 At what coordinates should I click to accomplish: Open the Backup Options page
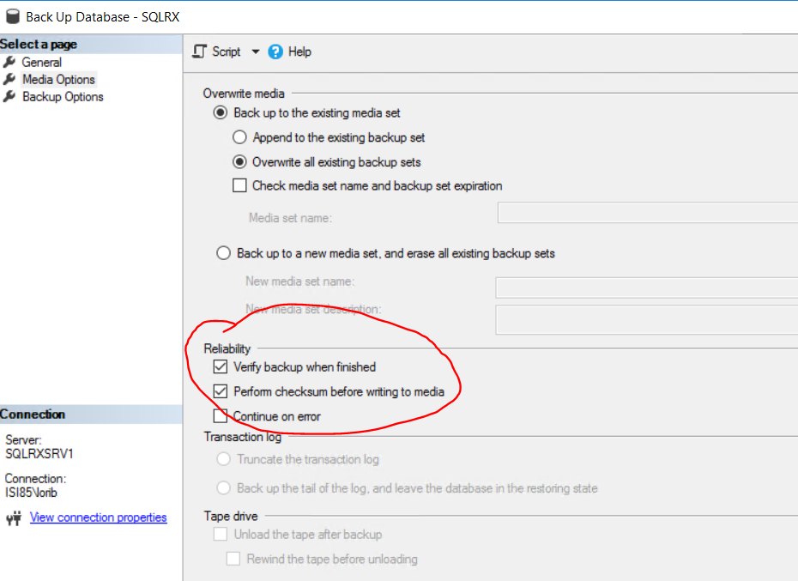[63, 97]
